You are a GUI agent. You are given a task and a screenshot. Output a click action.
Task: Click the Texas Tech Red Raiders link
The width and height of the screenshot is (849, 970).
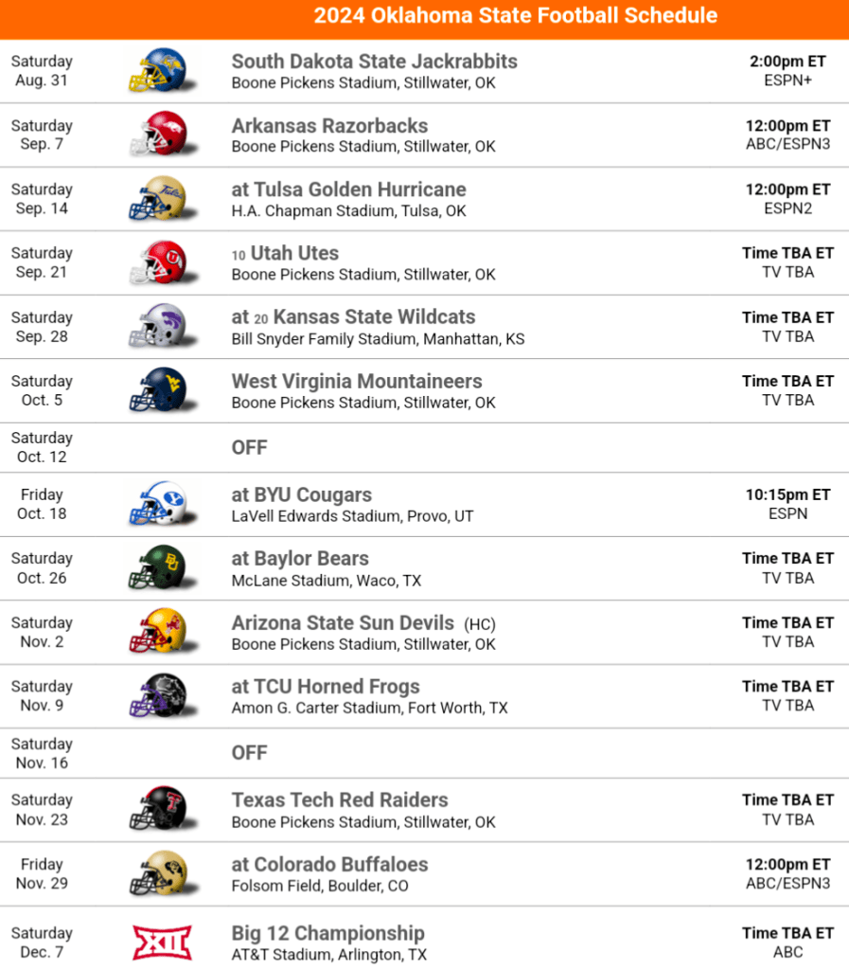point(340,799)
